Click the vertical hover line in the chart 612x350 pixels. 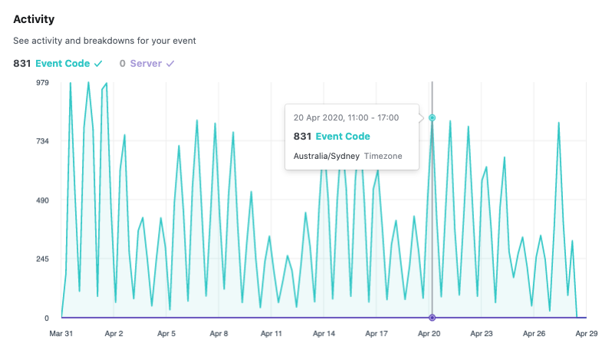tap(433, 230)
